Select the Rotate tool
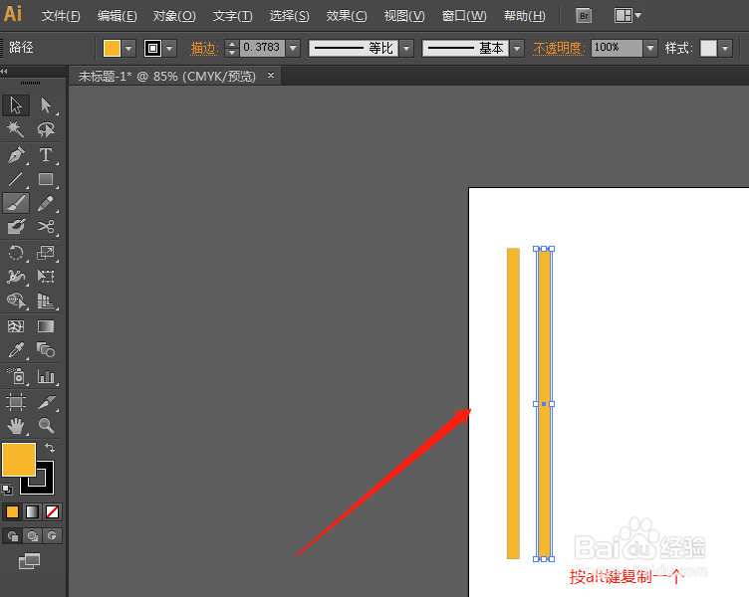The height and width of the screenshot is (597, 749). pyautogui.click(x=16, y=253)
